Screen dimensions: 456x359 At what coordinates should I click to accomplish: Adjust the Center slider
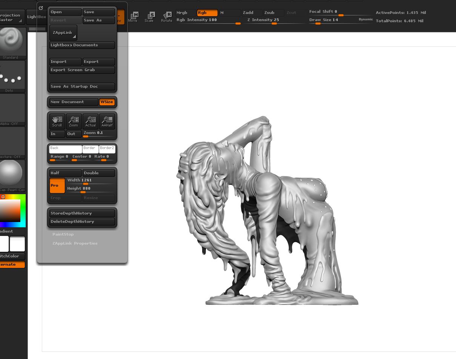coord(82,158)
